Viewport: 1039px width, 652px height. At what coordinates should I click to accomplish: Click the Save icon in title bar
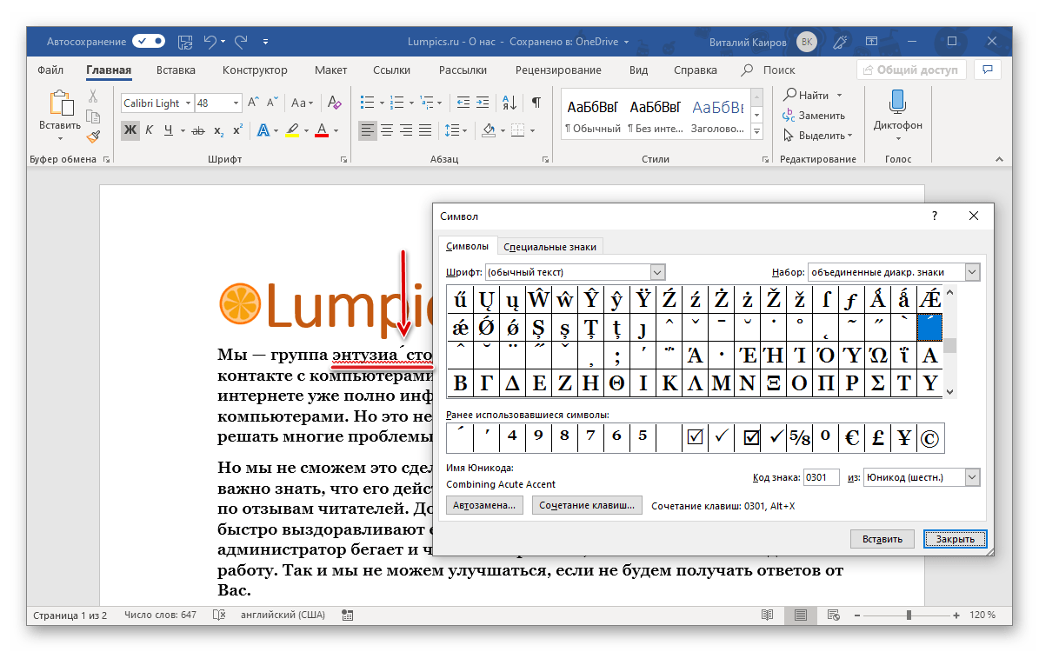pos(185,41)
